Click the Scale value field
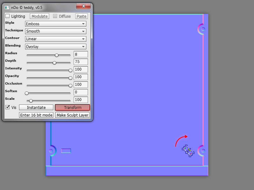 (81, 100)
